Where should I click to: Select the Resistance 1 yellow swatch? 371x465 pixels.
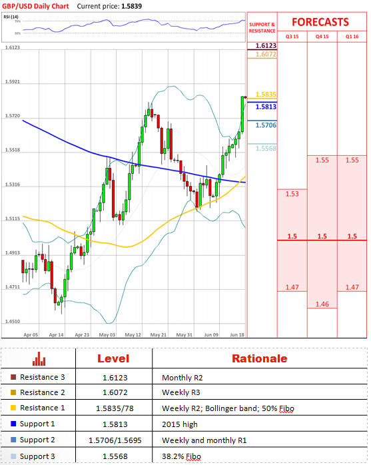click(13, 408)
